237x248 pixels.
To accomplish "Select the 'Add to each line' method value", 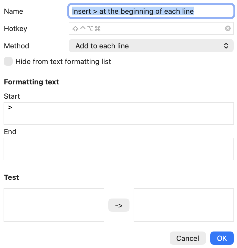I will click(102, 46).
